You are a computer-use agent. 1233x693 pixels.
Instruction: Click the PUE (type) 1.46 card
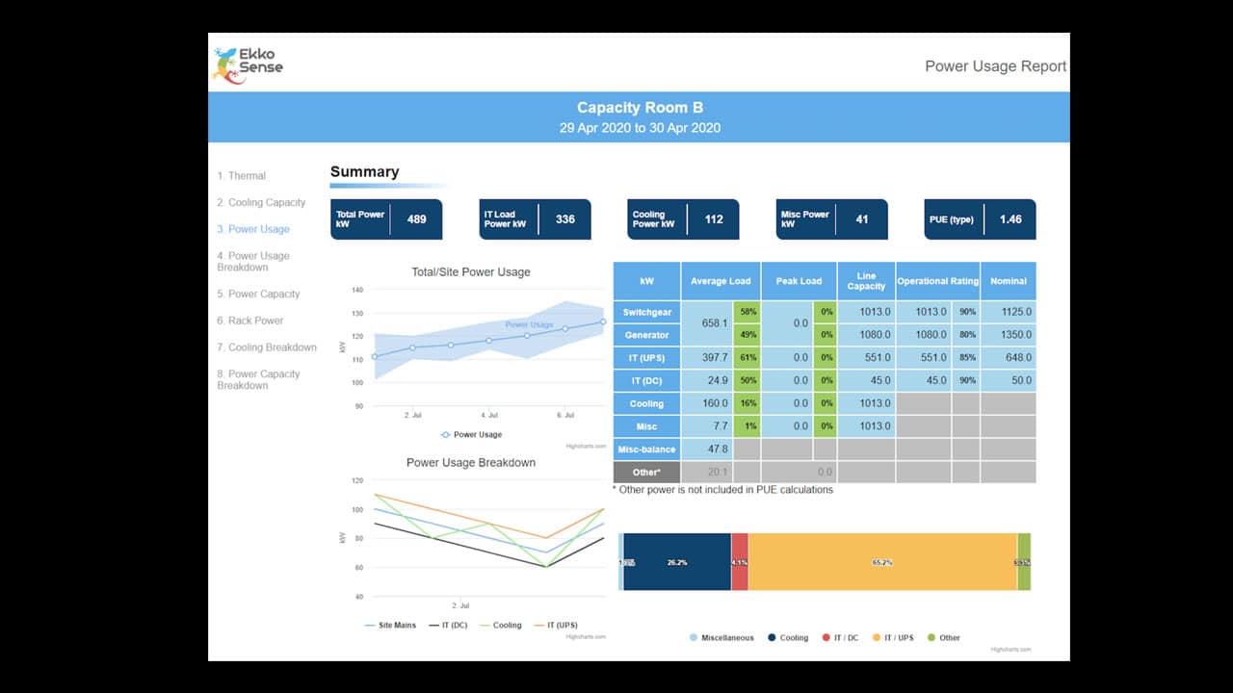[x=981, y=219]
